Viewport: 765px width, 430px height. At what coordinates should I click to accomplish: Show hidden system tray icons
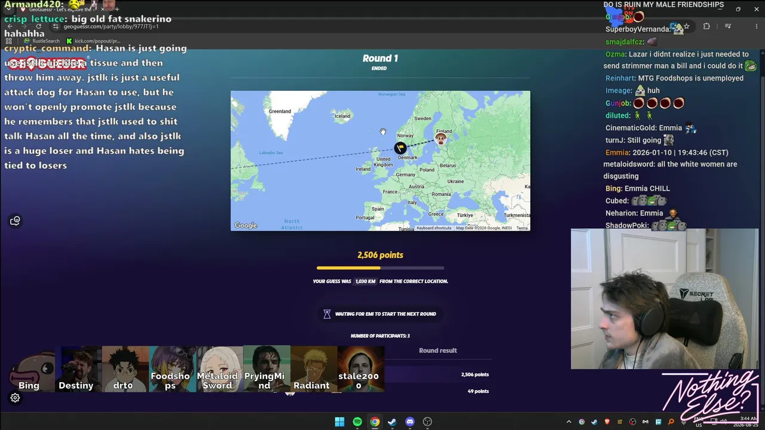568,422
